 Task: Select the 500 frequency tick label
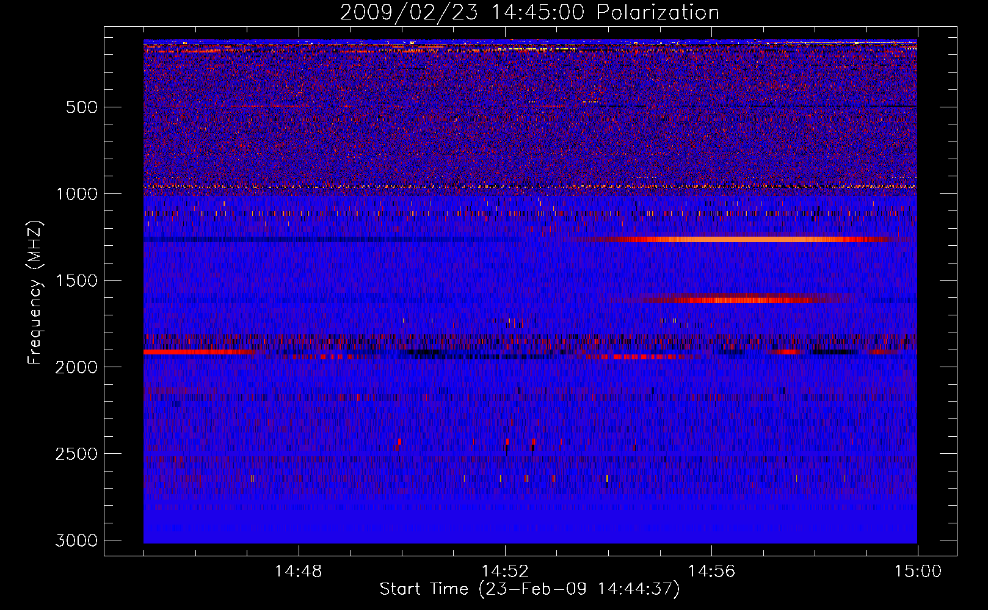81,107
